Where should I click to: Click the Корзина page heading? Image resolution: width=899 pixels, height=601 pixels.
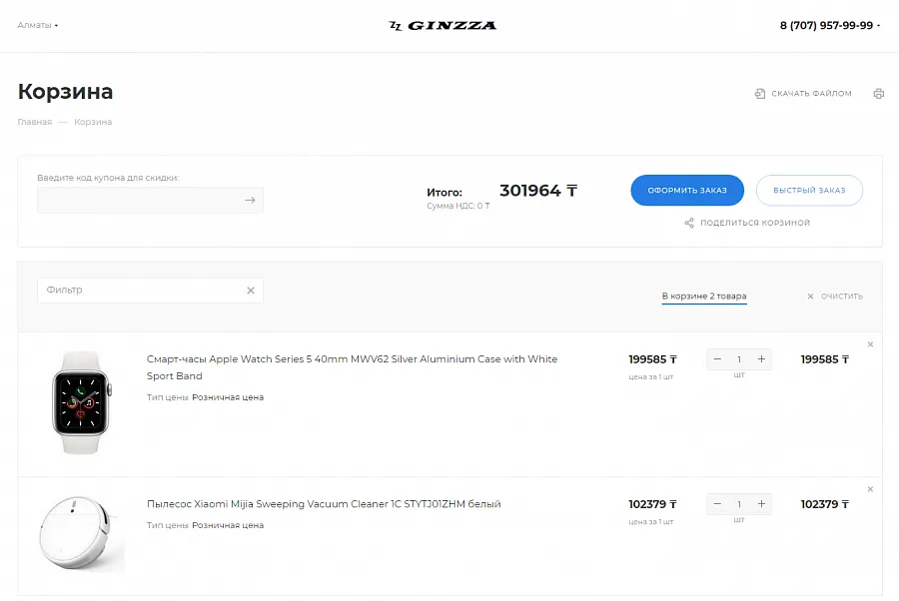pyautogui.click(x=65, y=92)
